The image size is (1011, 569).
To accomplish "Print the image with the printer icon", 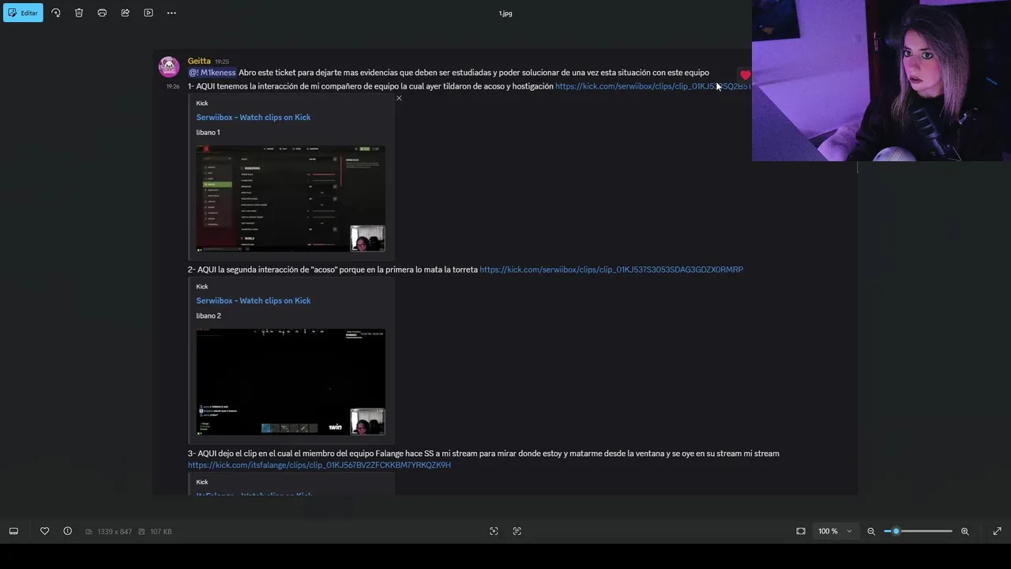I will coord(102,13).
